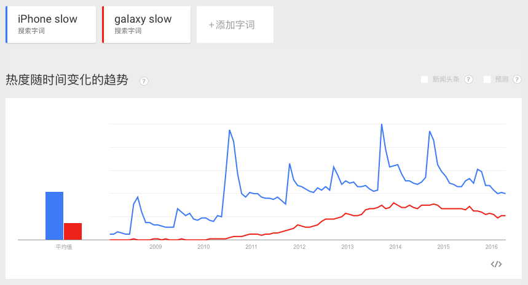
Task: Toggle the 预测 checkbox
Action: [487, 80]
